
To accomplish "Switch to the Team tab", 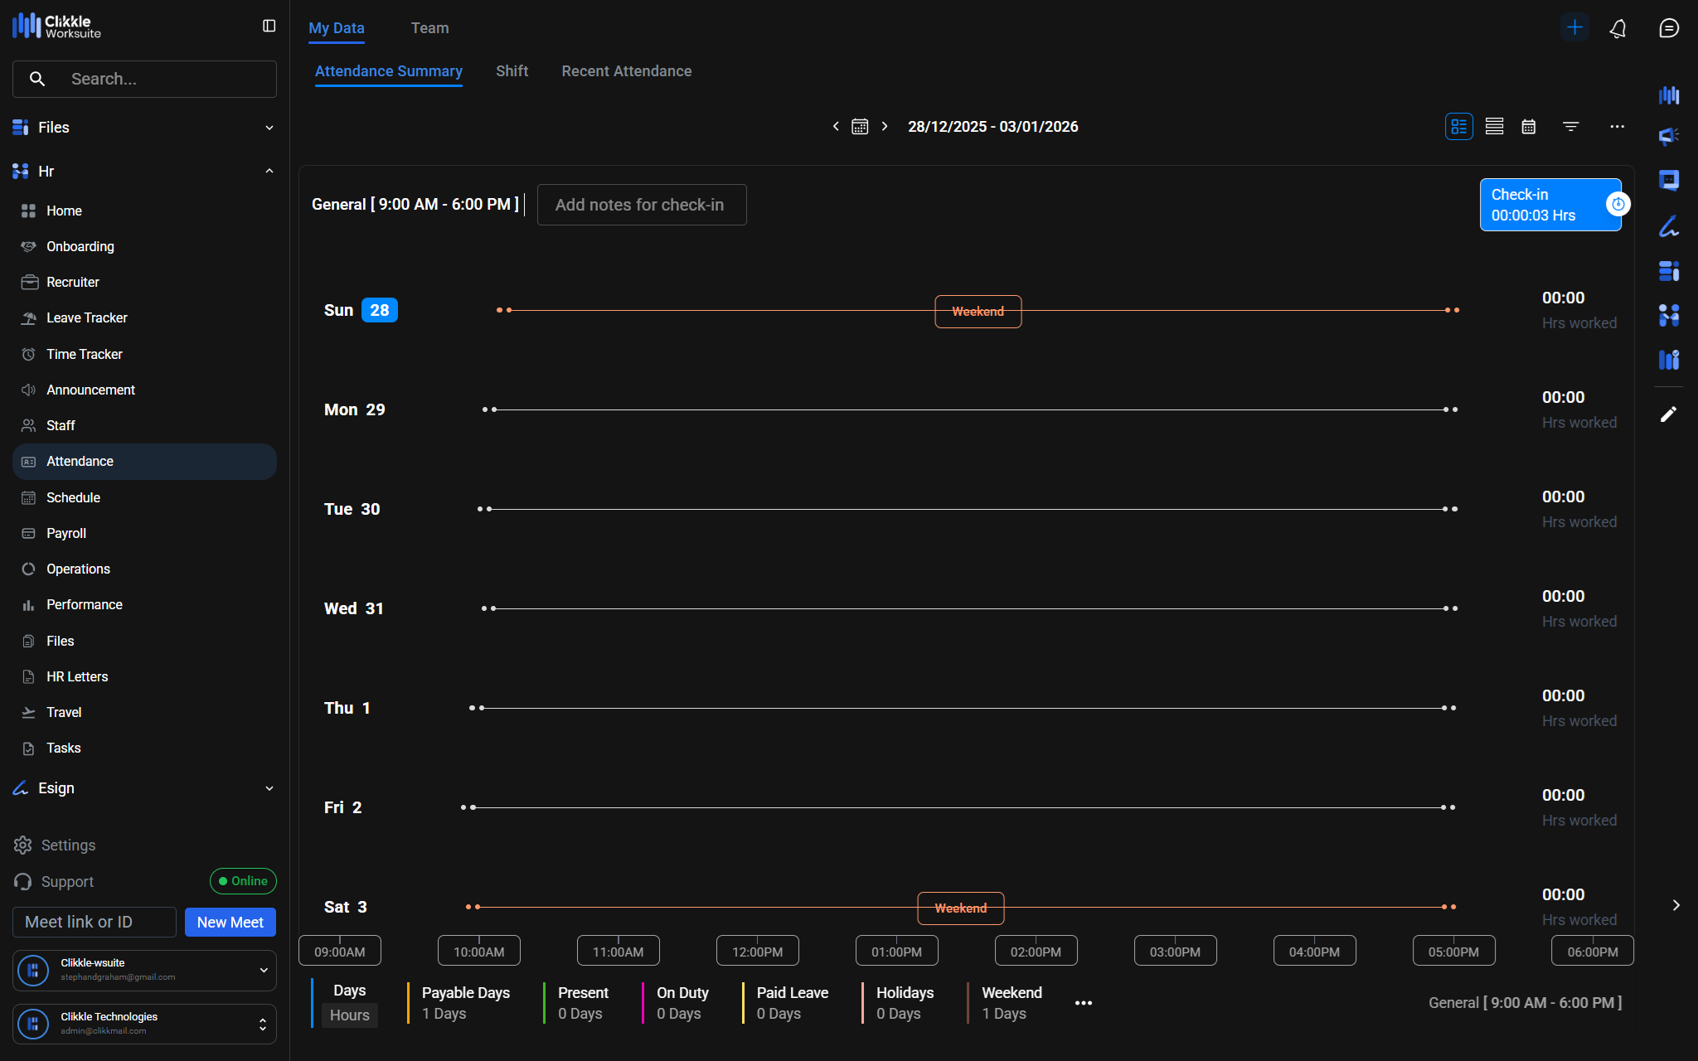I will [429, 28].
